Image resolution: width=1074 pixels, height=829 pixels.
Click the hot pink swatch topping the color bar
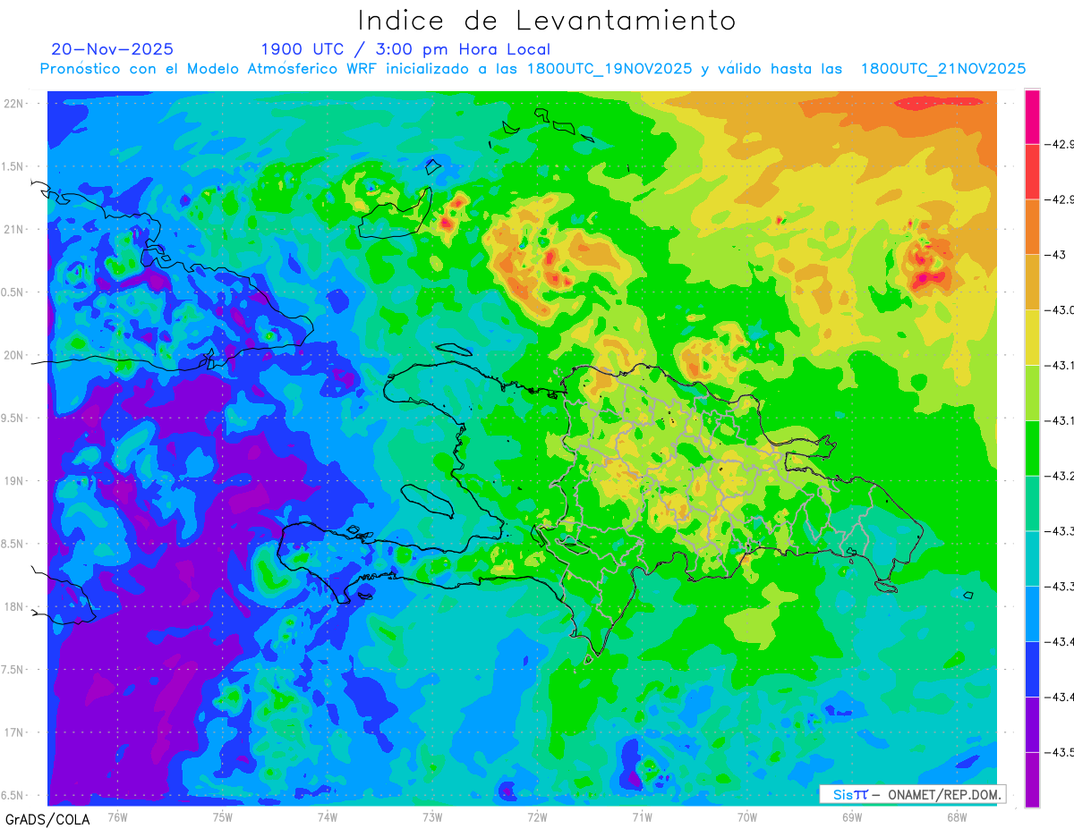tap(1032, 117)
